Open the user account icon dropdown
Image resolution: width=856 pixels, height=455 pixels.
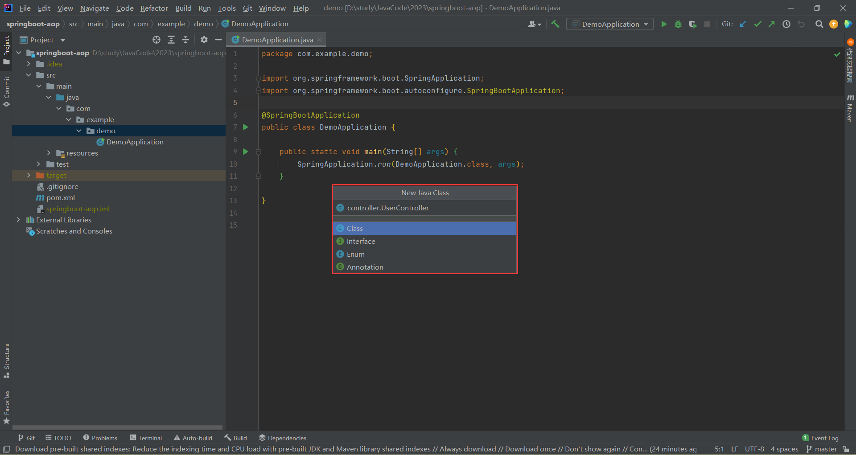(x=534, y=24)
